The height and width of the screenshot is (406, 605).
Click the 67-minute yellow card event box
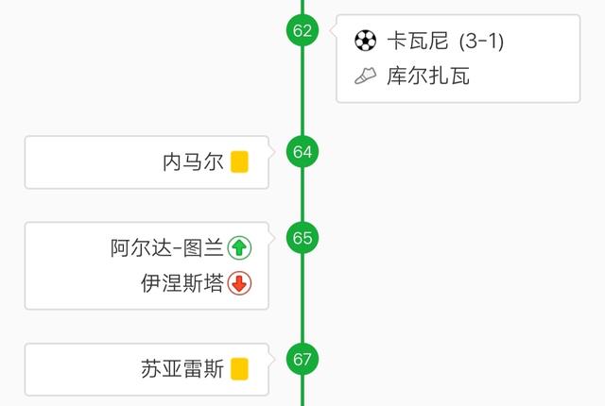coord(147,370)
